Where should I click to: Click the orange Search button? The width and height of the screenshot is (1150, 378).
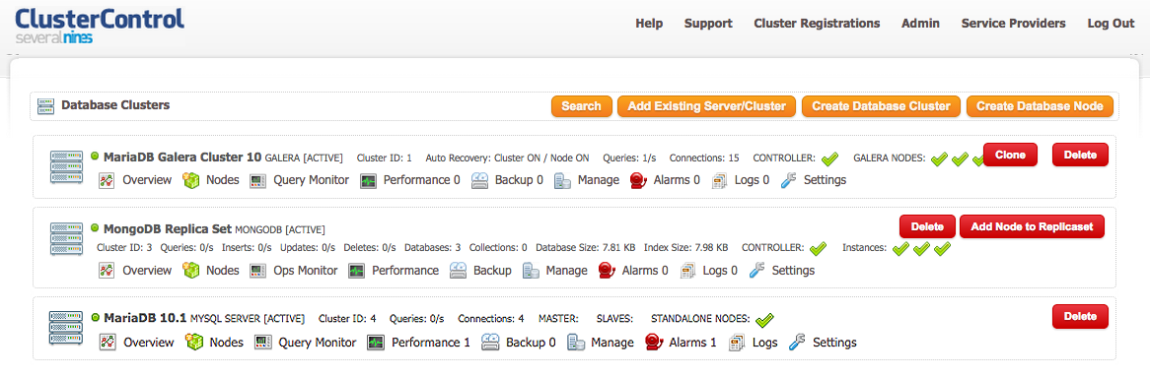point(582,106)
